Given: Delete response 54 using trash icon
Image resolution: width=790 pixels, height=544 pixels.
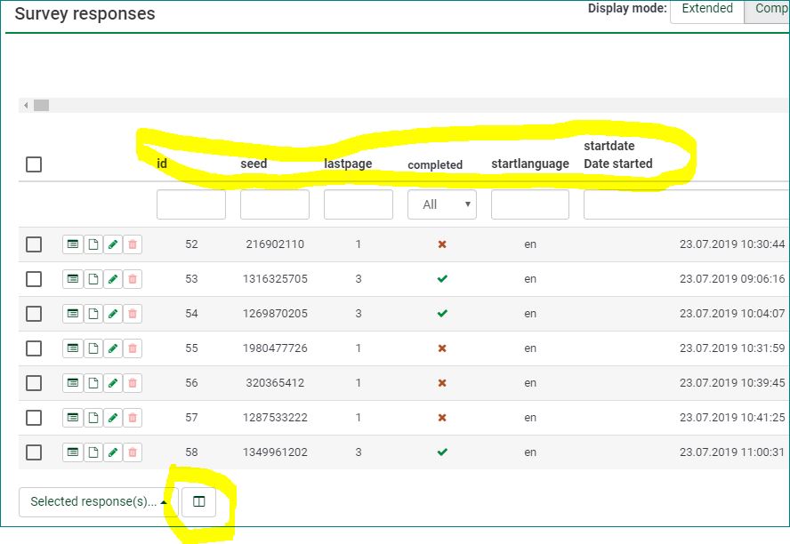Looking at the screenshot, I should pyautogui.click(x=133, y=314).
